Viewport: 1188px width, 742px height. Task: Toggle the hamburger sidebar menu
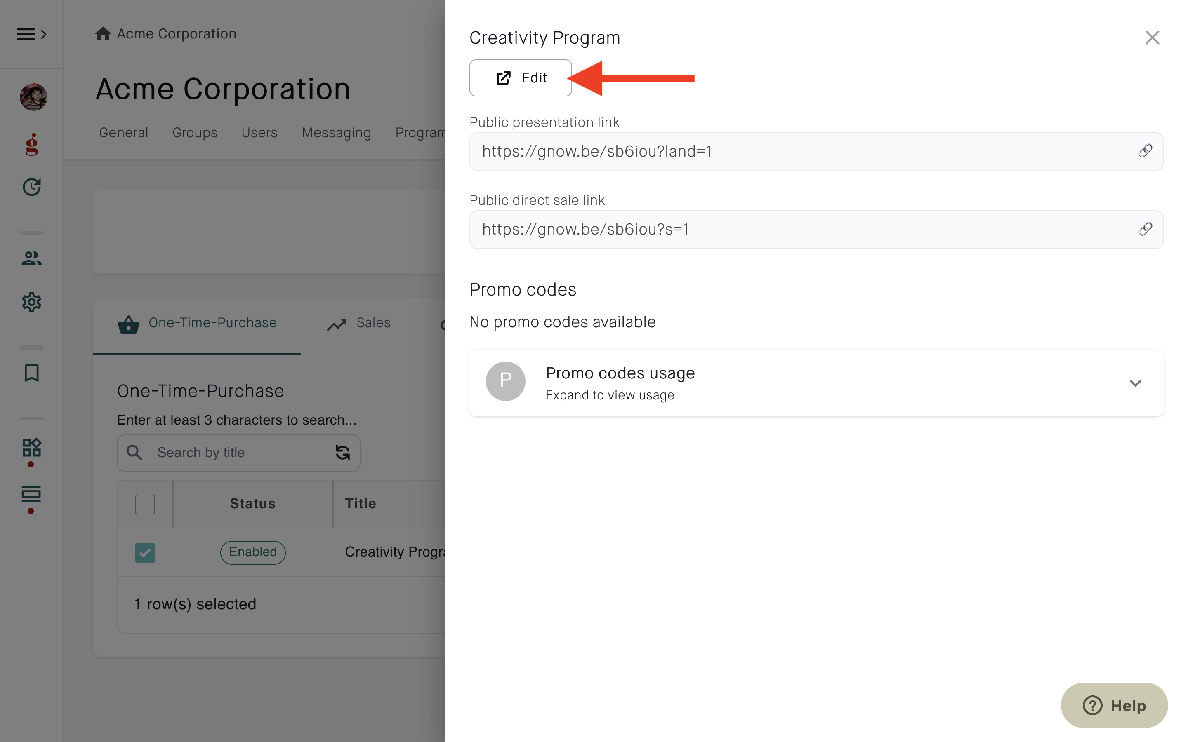coord(31,34)
